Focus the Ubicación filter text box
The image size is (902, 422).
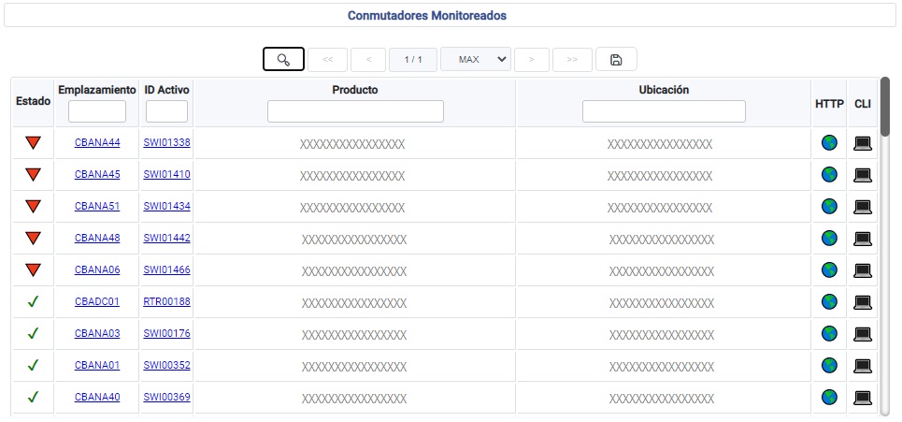coord(664,111)
